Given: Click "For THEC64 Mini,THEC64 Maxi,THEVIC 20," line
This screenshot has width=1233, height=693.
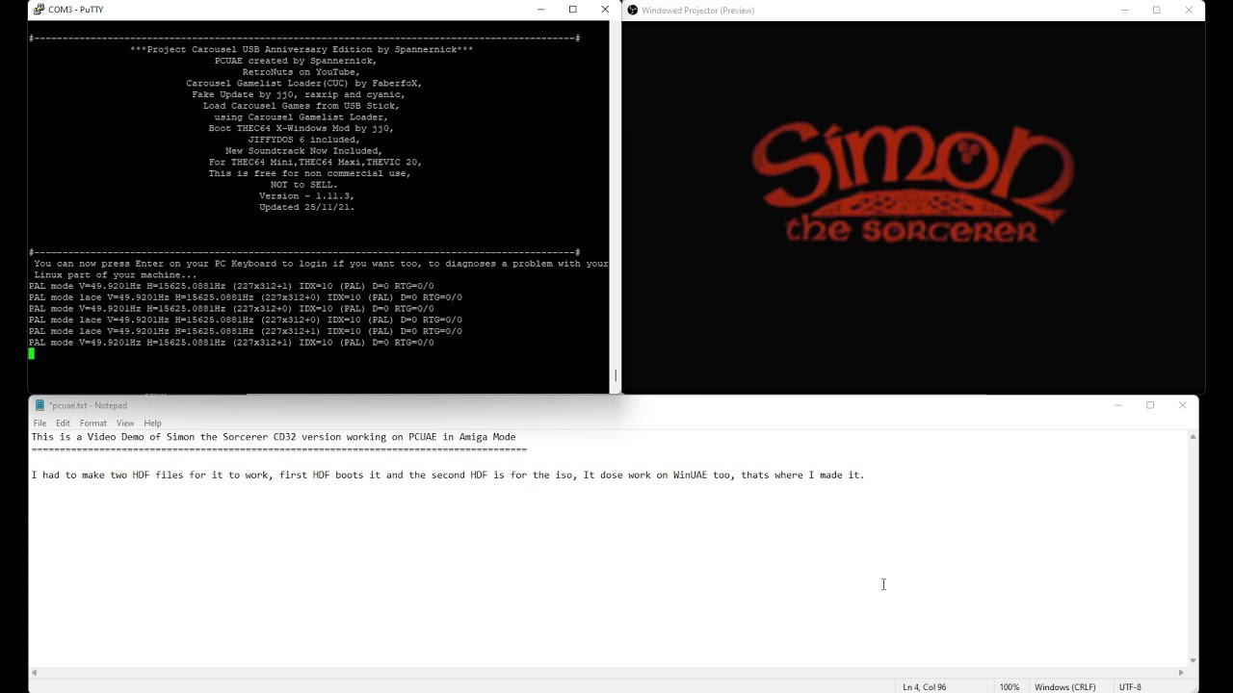Looking at the screenshot, I should (316, 163).
